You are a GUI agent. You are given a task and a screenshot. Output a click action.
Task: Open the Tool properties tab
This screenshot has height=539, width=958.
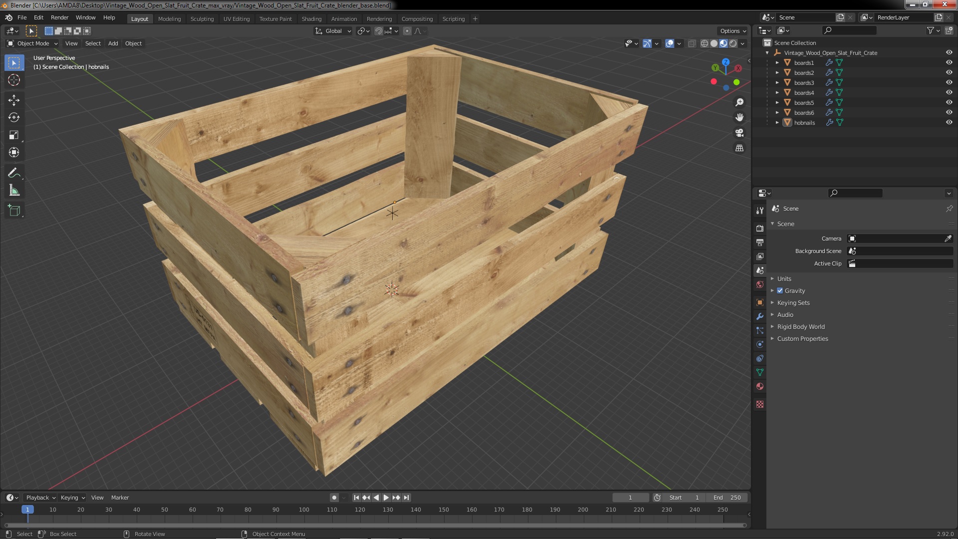(760, 211)
